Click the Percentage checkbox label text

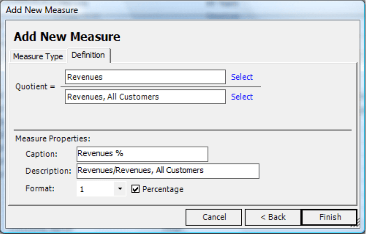163,189
